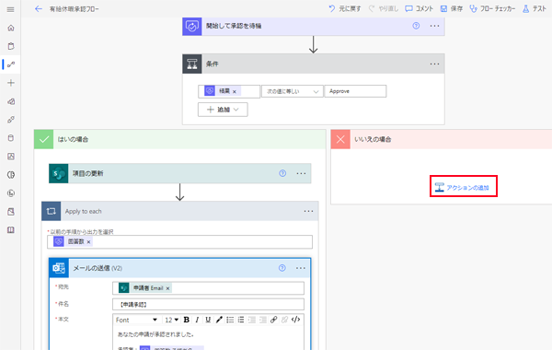Collapse the メールの送信 (V2) card header
Screen dimensions: 552x350
[180, 268]
